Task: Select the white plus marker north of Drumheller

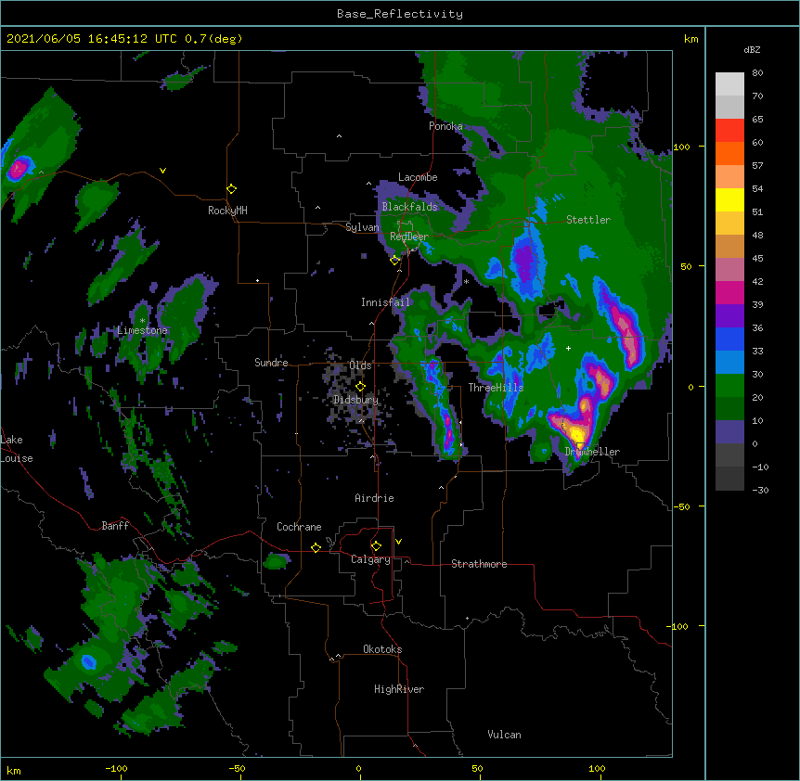Action: tap(568, 348)
